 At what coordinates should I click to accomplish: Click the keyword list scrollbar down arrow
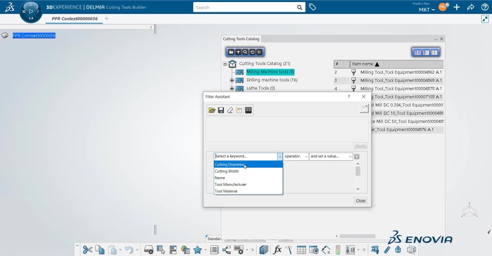click(358, 189)
